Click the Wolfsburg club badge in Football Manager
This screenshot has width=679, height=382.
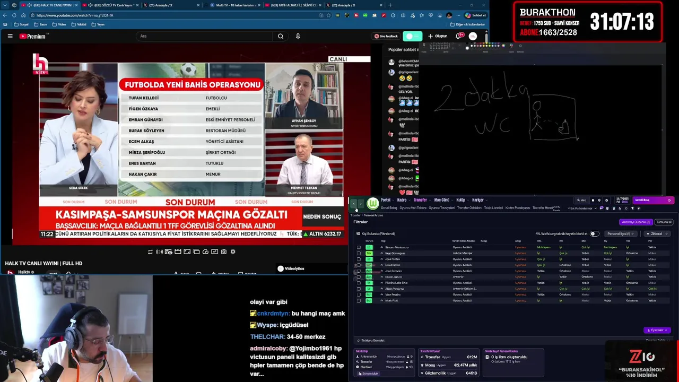[373, 204]
